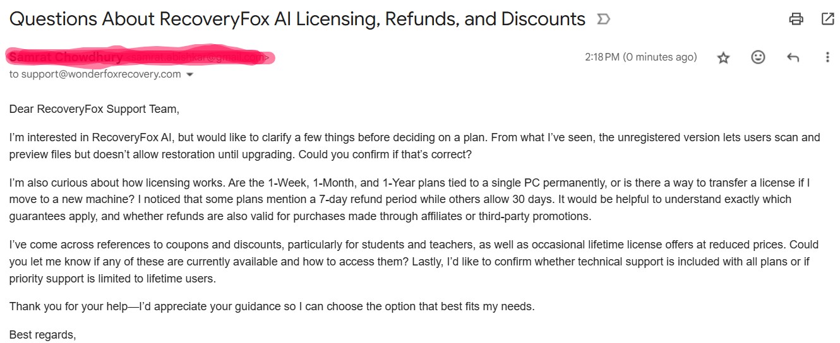Click the email subject title text

coord(297,19)
